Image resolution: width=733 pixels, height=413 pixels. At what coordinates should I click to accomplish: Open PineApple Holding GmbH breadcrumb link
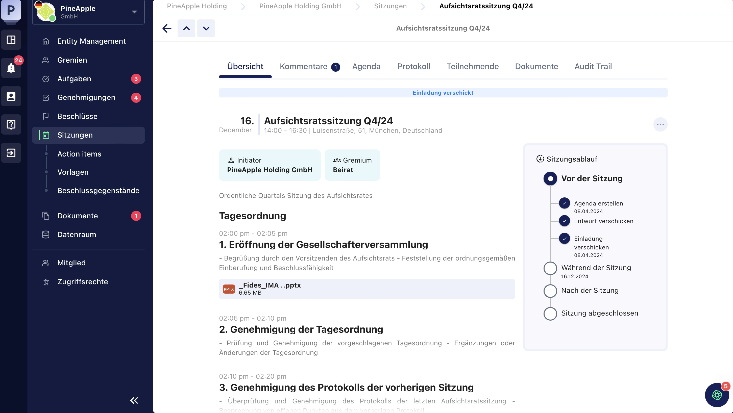click(x=300, y=6)
